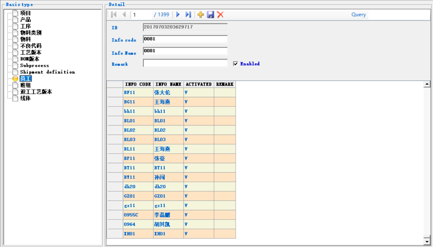Go to the next record

[x=178, y=14]
